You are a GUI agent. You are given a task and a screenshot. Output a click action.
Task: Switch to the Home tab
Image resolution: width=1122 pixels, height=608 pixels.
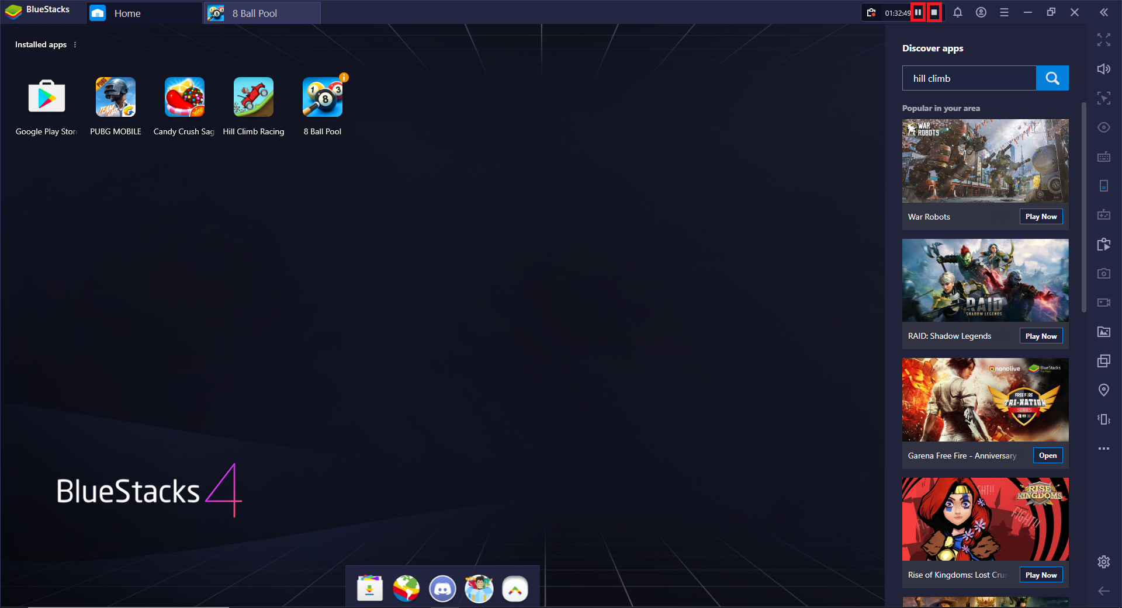[144, 13]
